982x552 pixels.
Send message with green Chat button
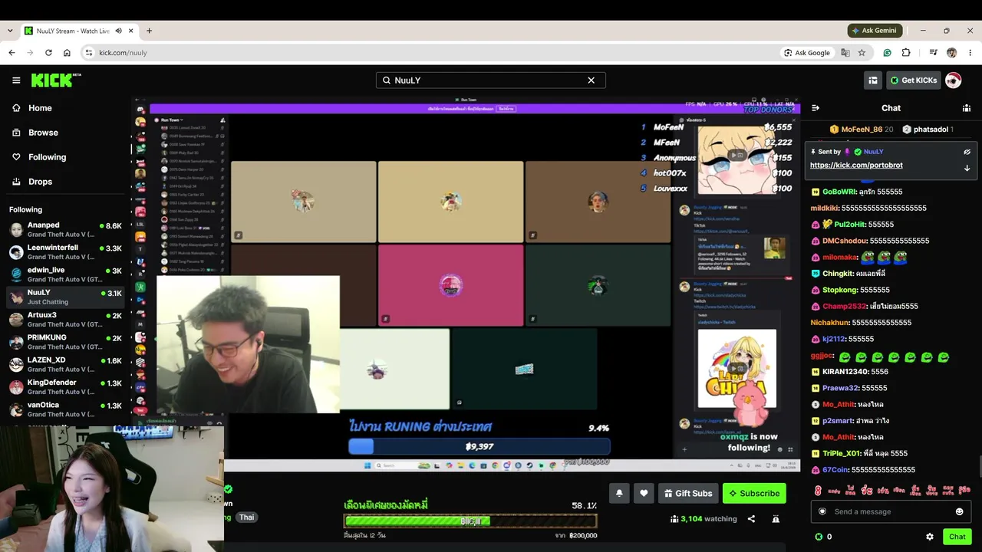pyautogui.click(x=957, y=537)
